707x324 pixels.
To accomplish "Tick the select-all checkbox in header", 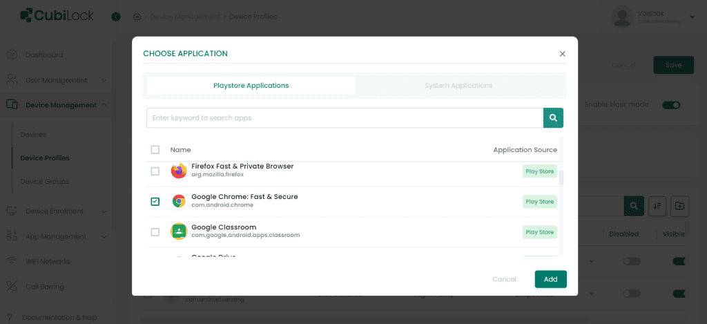I will click(155, 150).
